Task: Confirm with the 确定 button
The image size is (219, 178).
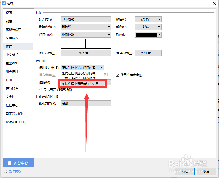Action: (x=185, y=171)
